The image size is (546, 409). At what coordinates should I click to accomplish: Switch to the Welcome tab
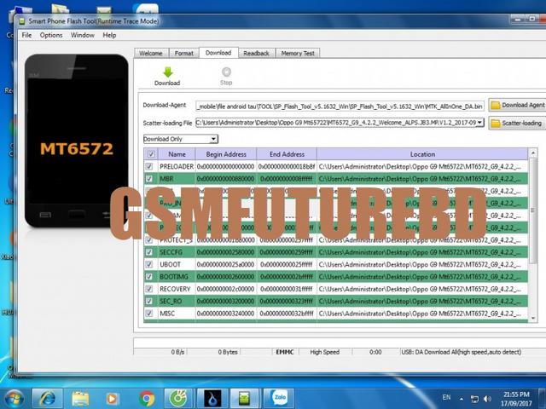click(x=151, y=53)
